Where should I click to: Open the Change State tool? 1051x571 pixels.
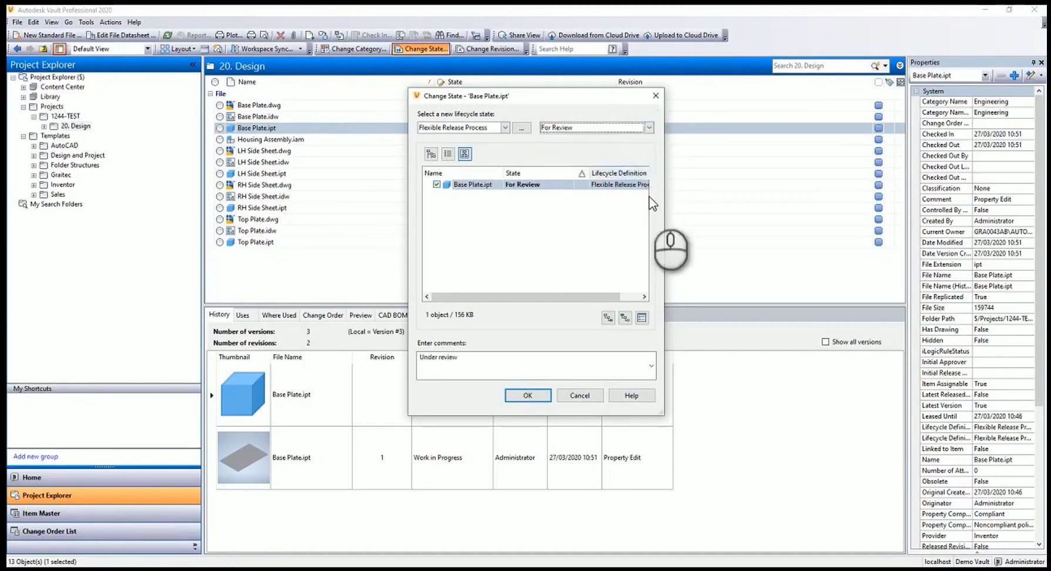tap(420, 49)
